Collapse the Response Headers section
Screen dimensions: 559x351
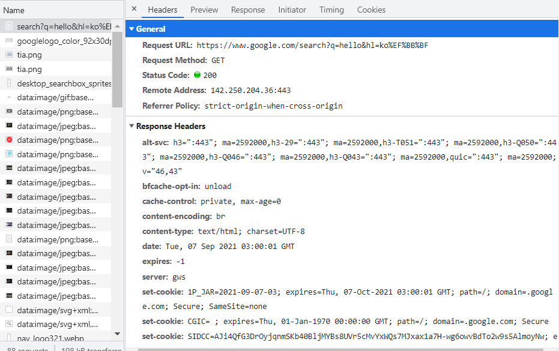[131, 126]
